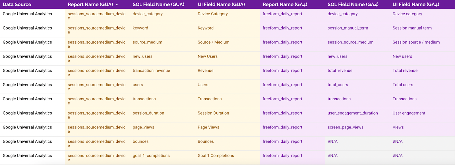Click the Source / Medium UI field cell

214,42
